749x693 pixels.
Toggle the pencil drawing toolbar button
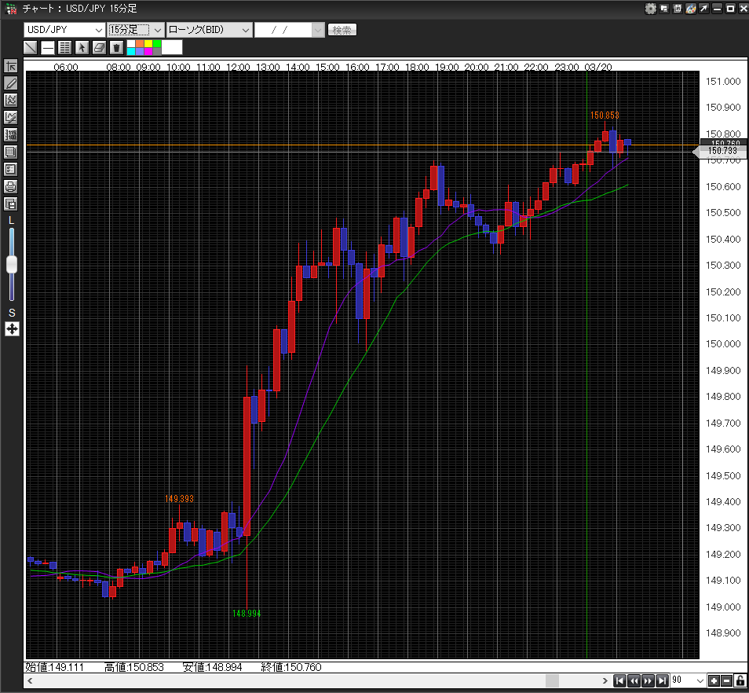[11, 82]
